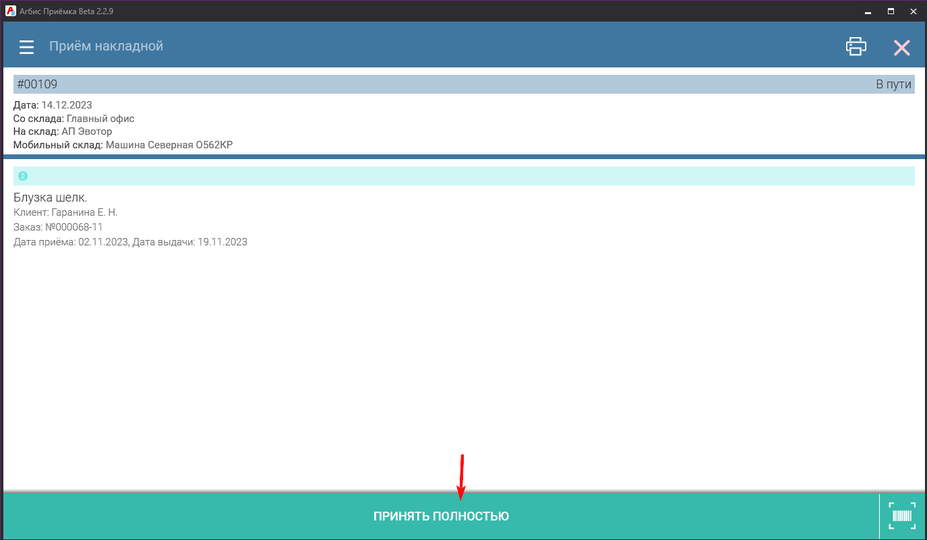The width and height of the screenshot is (927, 540).
Task: Click the 'Приём накладной' page title
Action: click(x=106, y=47)
